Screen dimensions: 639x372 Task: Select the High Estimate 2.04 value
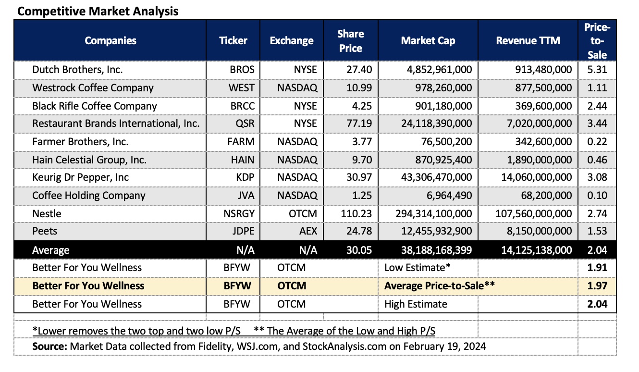coord(597,304)
